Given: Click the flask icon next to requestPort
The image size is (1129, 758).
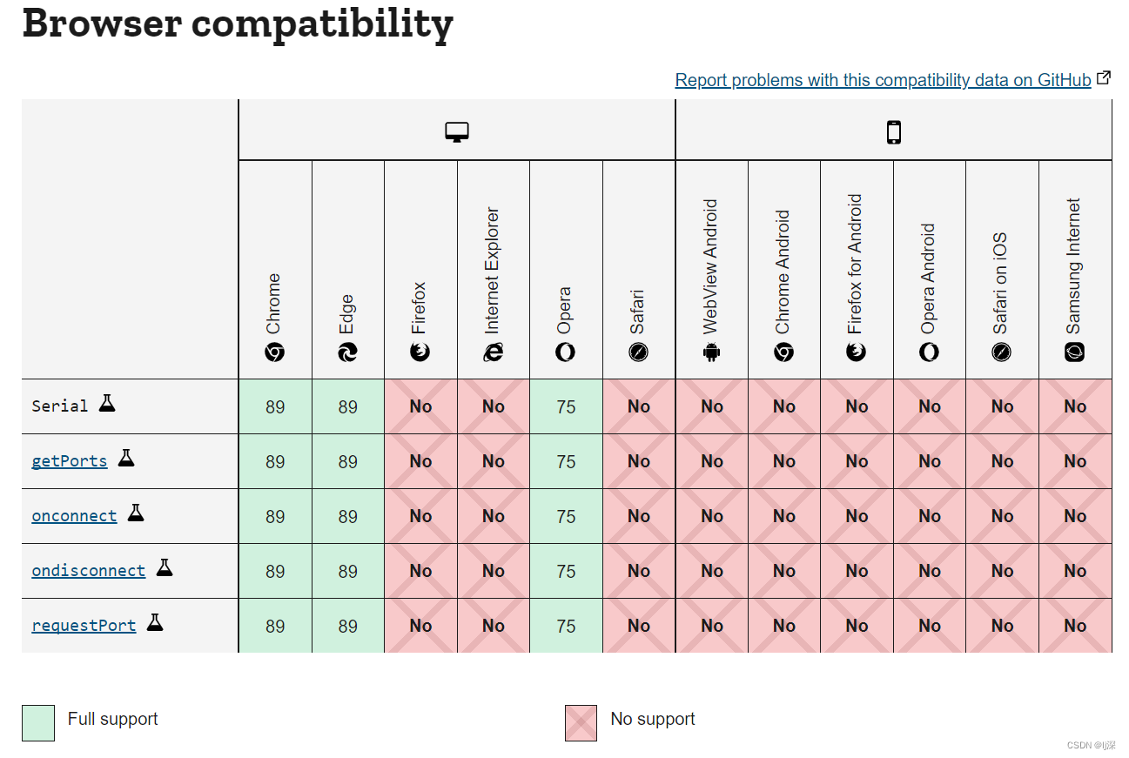Looking at the screenshot, I should (x=155, y=622).
